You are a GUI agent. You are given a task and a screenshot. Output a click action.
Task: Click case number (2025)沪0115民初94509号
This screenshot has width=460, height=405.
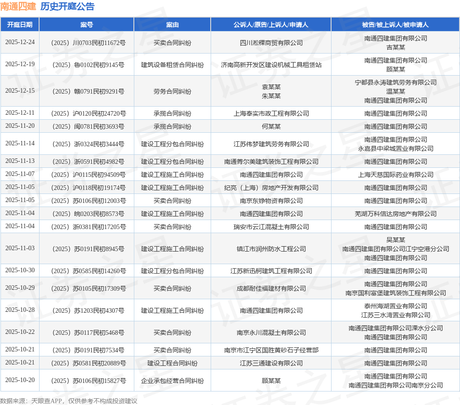tap(88, 175)
